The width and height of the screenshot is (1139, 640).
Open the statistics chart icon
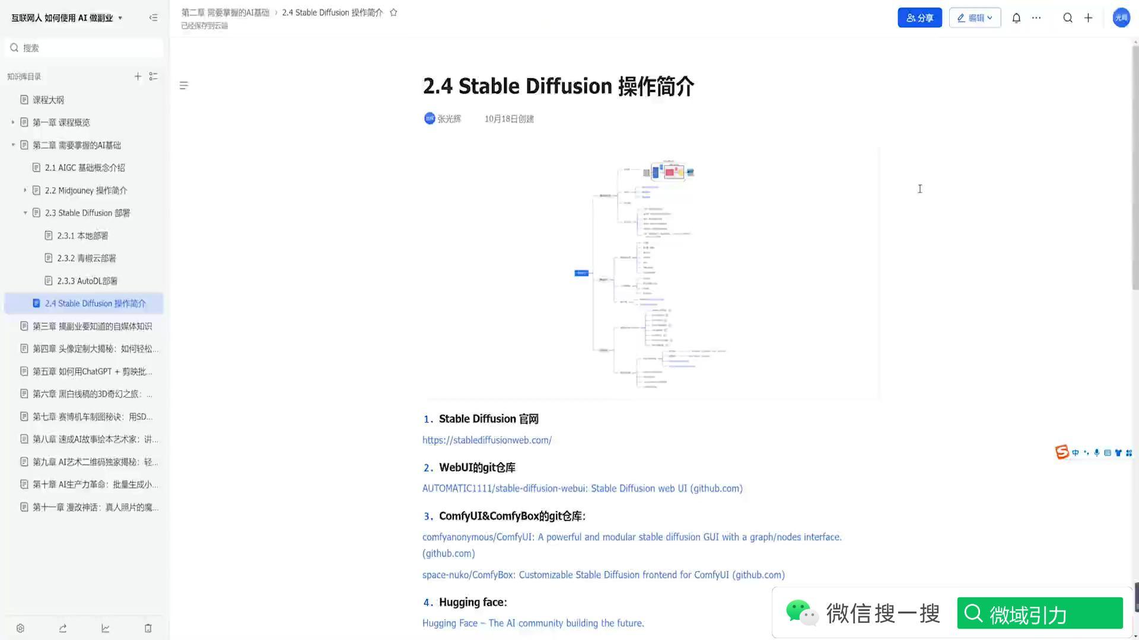click(x=106, y=628)
